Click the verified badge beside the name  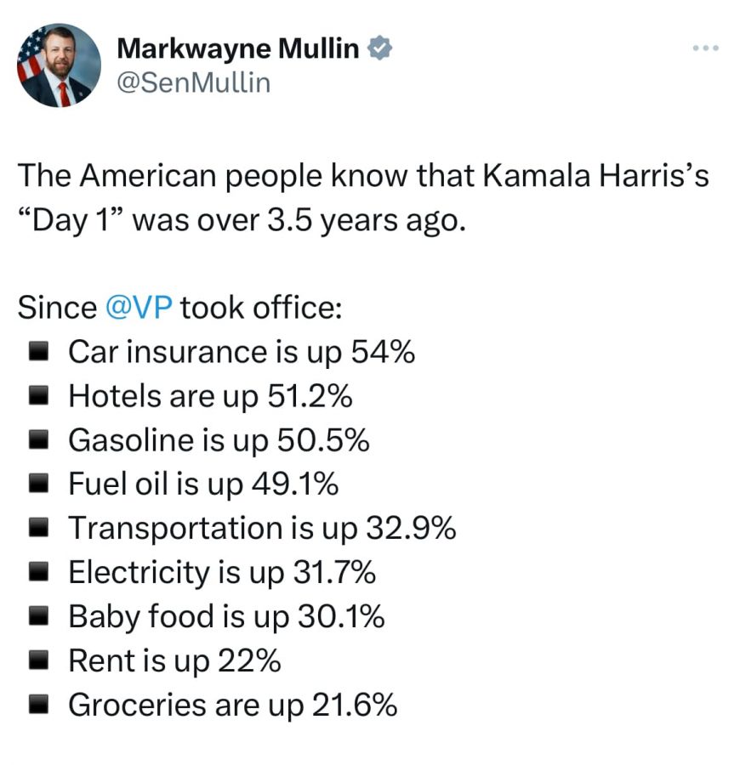pos(379,49)
